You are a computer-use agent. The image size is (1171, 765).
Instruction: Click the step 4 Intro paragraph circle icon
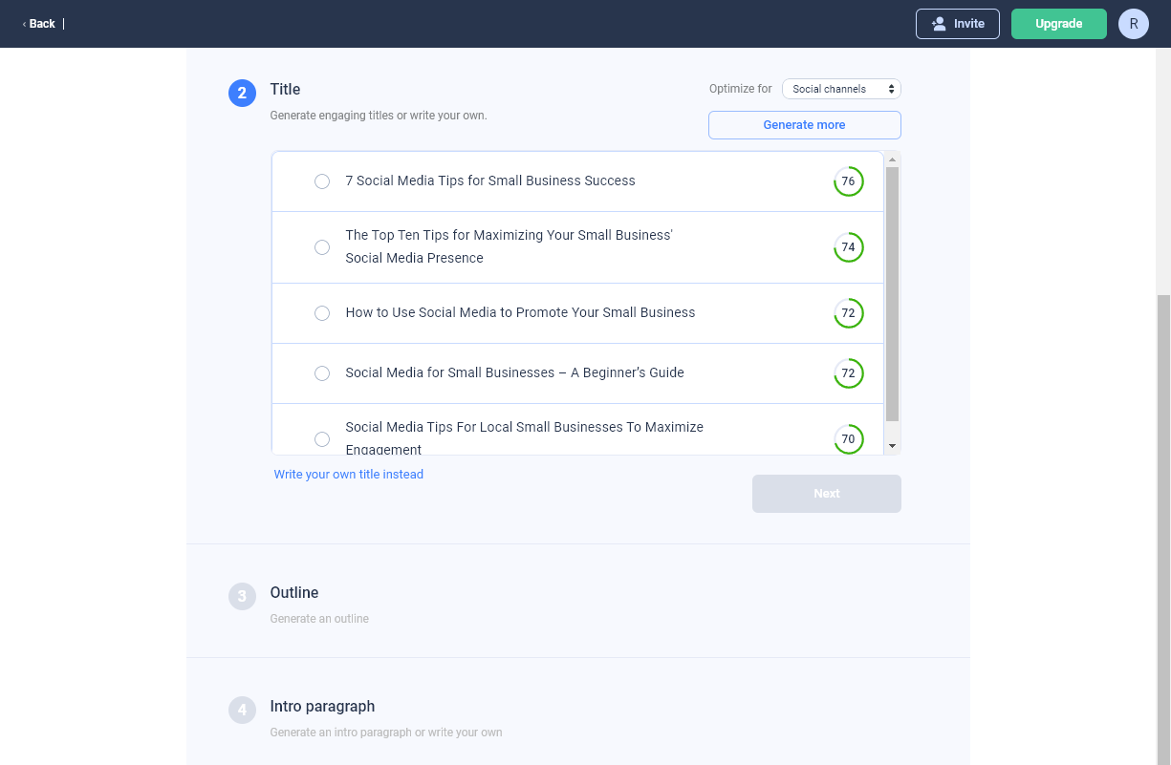[242, 710]
